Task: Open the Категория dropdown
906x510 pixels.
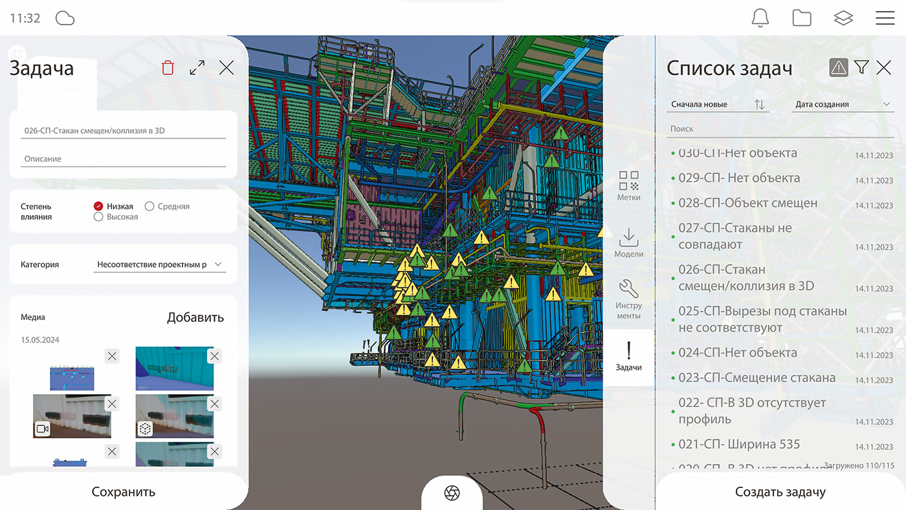Action: pyautogui.click(x=160, y=264)
